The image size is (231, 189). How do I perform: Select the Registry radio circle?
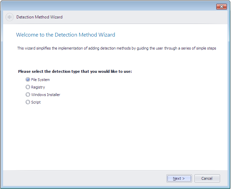tap(28, 87)
